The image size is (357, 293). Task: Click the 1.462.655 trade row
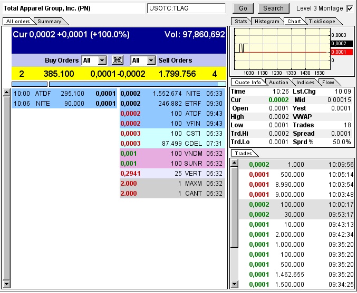(296, 274)
